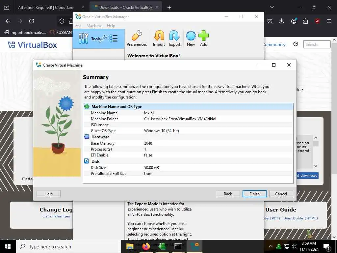Click the Add machine green plus icon

(x=203, y=38)
